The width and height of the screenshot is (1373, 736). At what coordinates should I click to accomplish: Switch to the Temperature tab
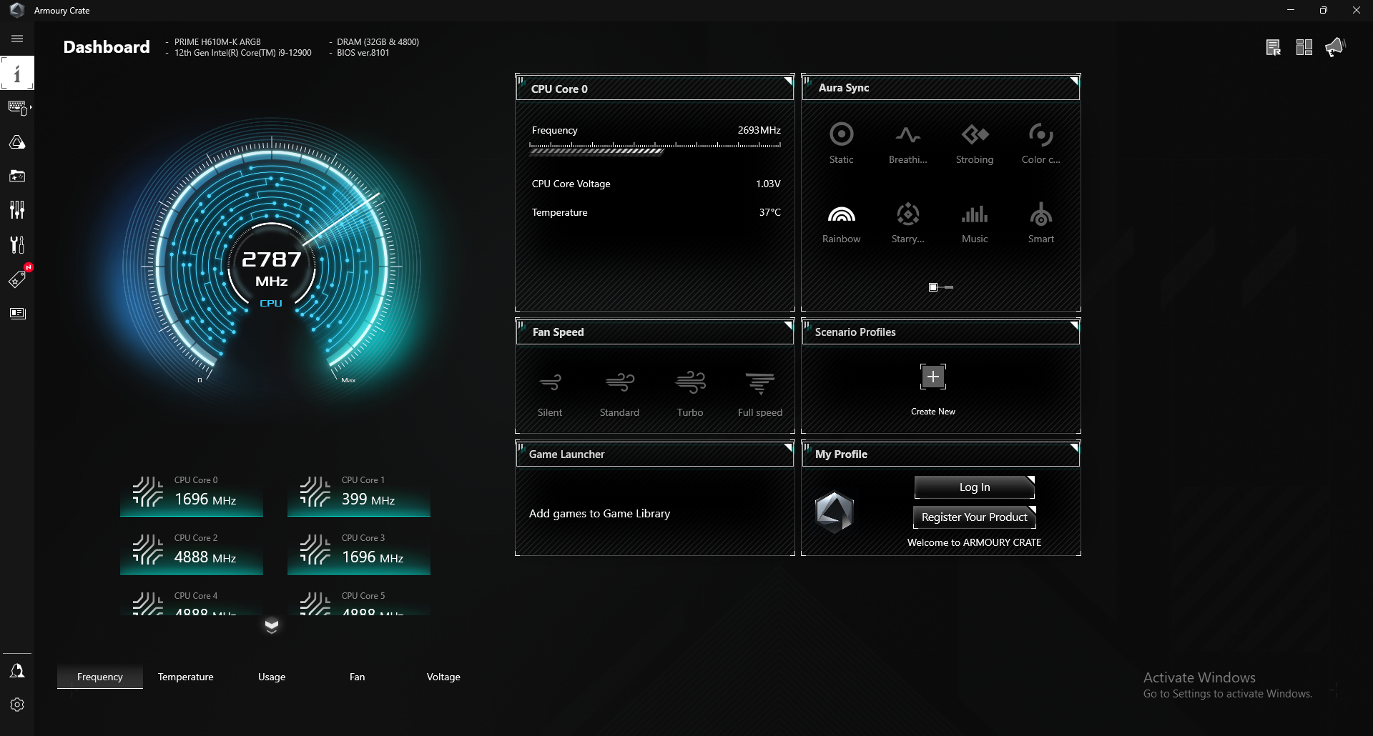click(x=185, y=677)
